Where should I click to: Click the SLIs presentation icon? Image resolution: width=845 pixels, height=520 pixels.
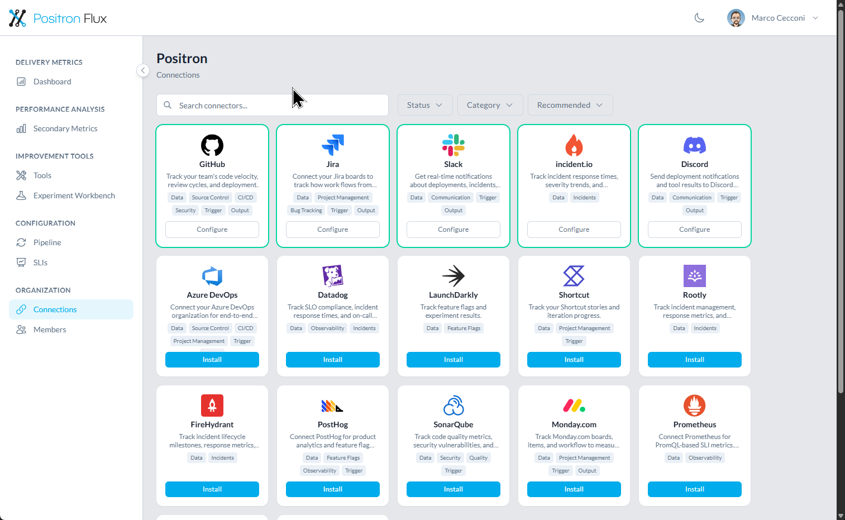[21, 263]
